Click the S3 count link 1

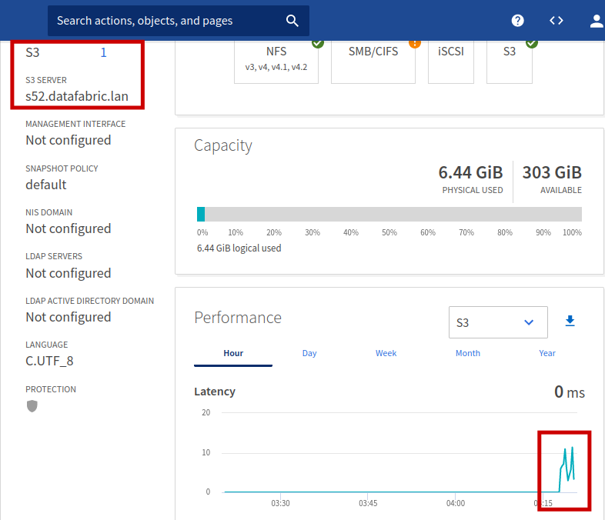[x=103, y=52]
